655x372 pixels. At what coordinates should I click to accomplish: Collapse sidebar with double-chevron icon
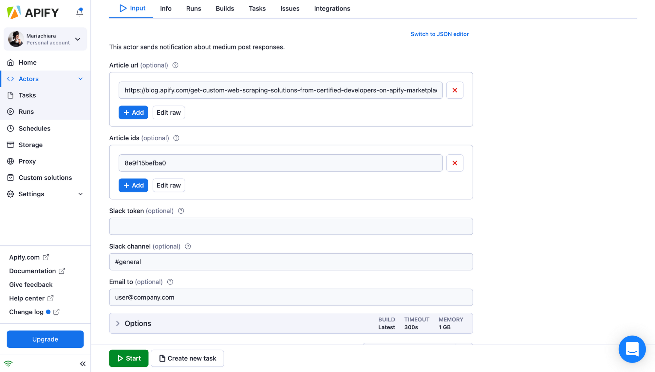pyautogui.click(x=83, y=364)
